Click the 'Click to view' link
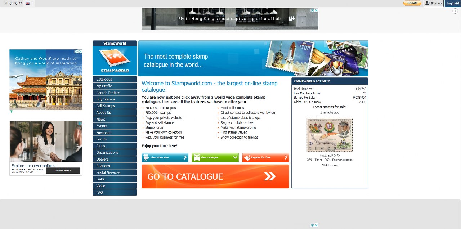Screen dimensions: 461x229 coord(330,165)
